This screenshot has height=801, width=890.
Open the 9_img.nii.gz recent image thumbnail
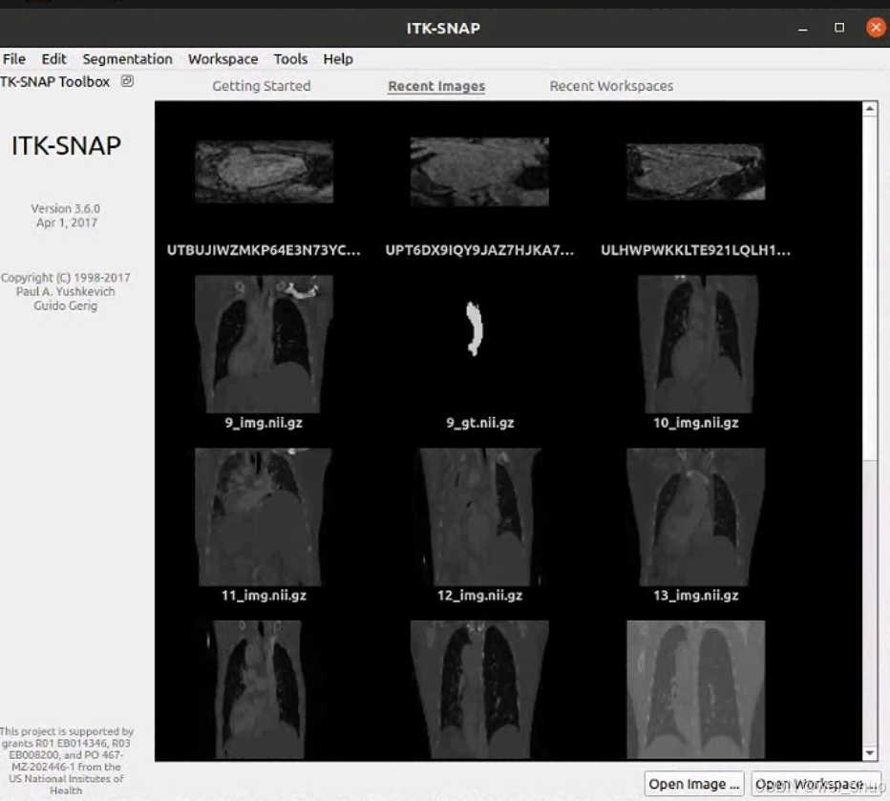[264, 344]
